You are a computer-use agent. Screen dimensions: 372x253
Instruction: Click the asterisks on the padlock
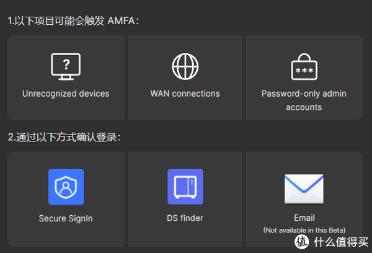click(304, 71)
